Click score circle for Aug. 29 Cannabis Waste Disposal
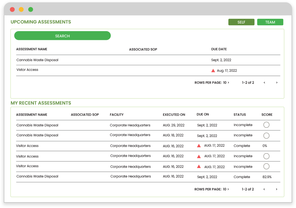This screenshot has width=296, height=208. pyautogui.click(x=266, y=125)
